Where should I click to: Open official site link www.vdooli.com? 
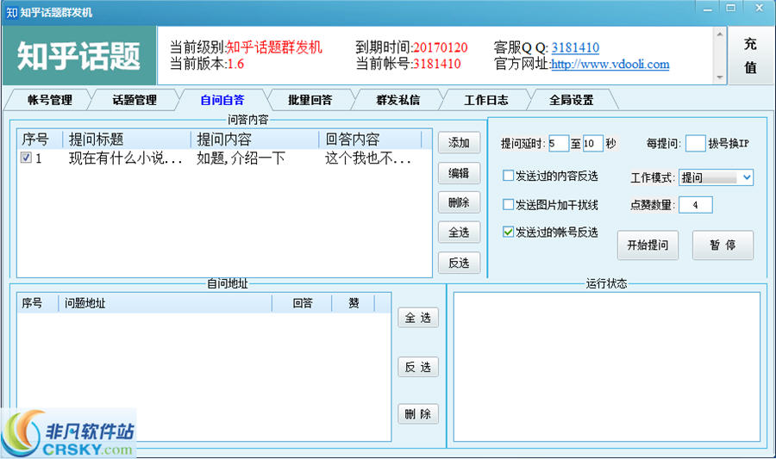coord(610,65)
